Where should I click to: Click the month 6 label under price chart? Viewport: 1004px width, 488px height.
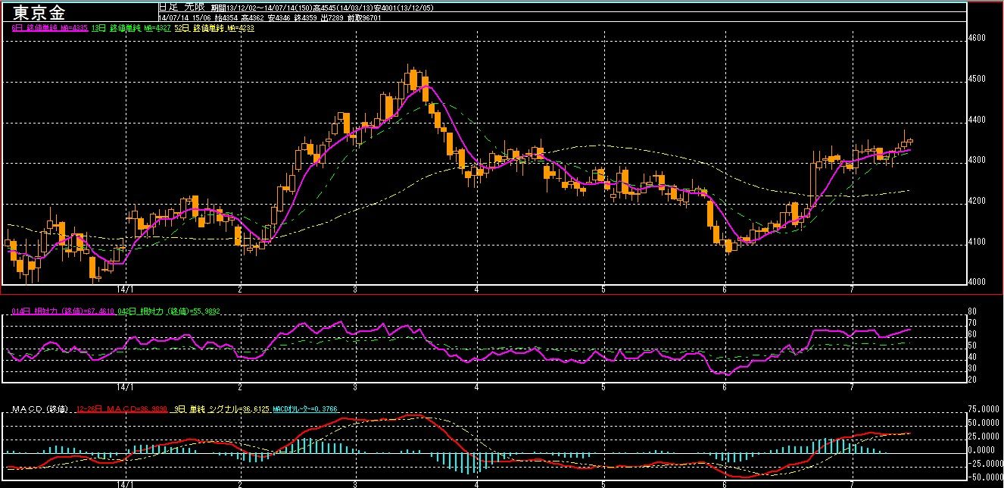tap(725, 289)
